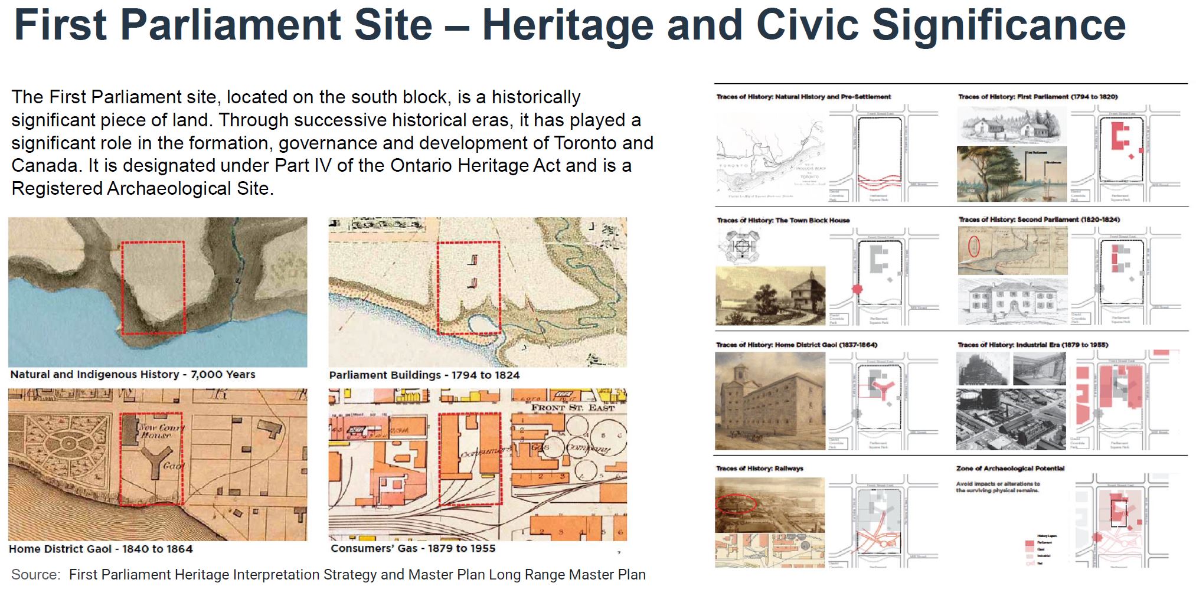Click 'Traces of History: Railways' heading

(x=760, y=469)
